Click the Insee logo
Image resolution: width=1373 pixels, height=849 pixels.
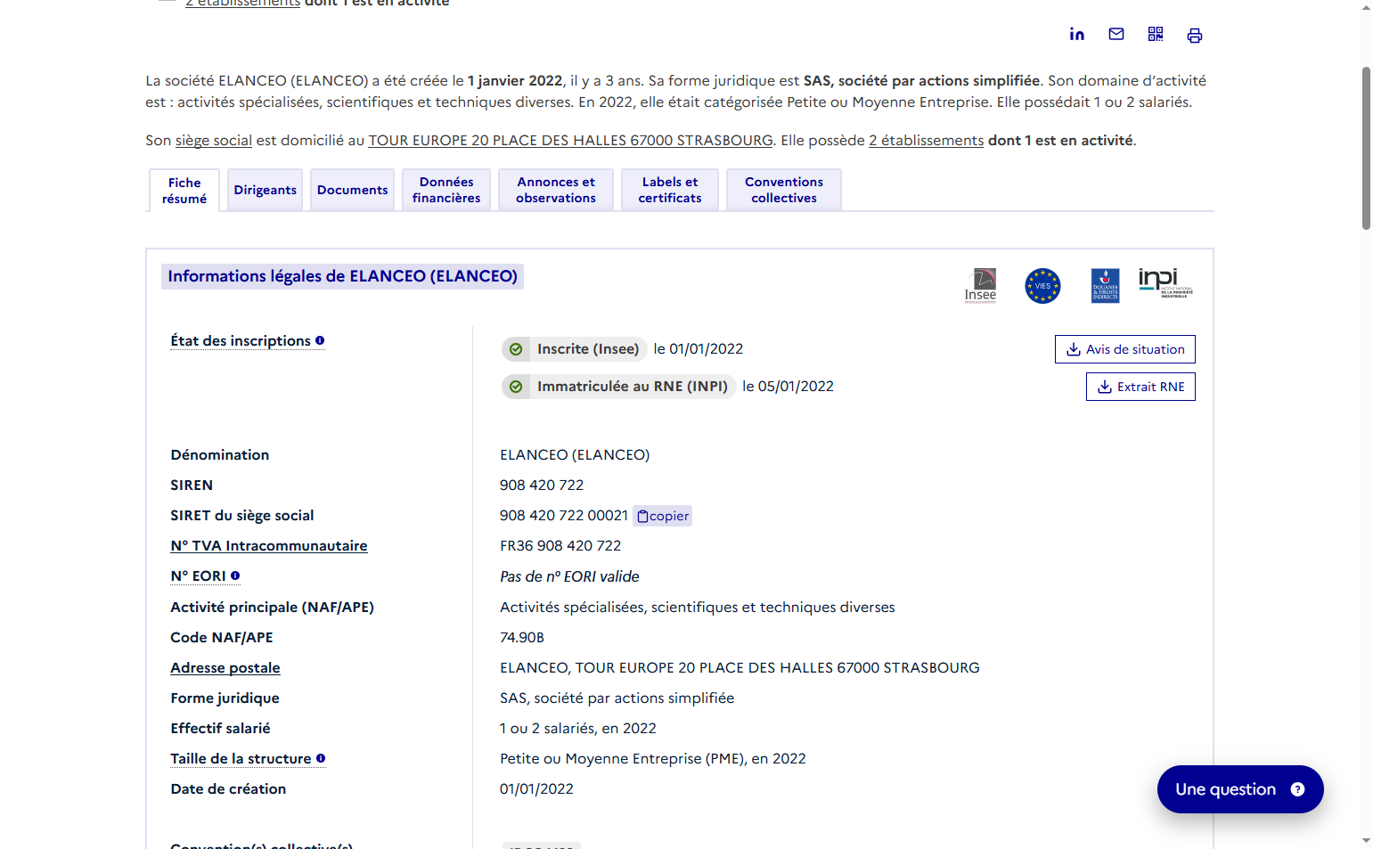pyautogui.click(x=981, y=286)
